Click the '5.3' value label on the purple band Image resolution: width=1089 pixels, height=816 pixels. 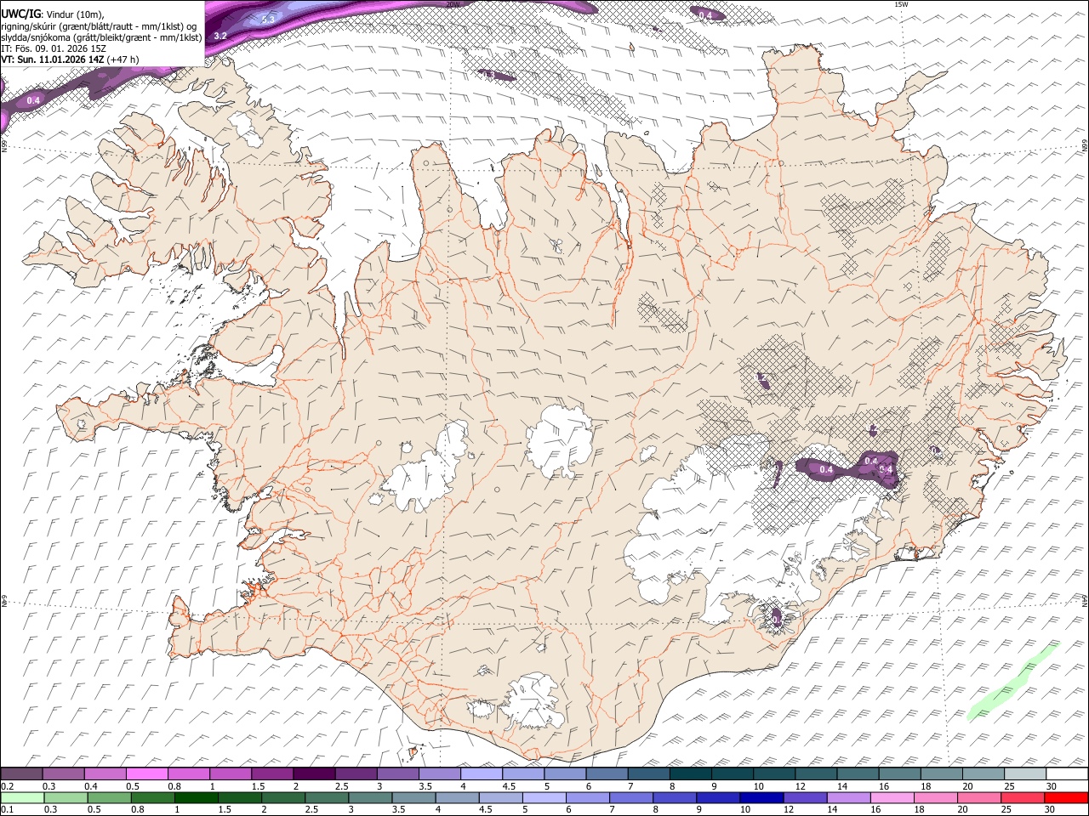(x=269, y=19)
